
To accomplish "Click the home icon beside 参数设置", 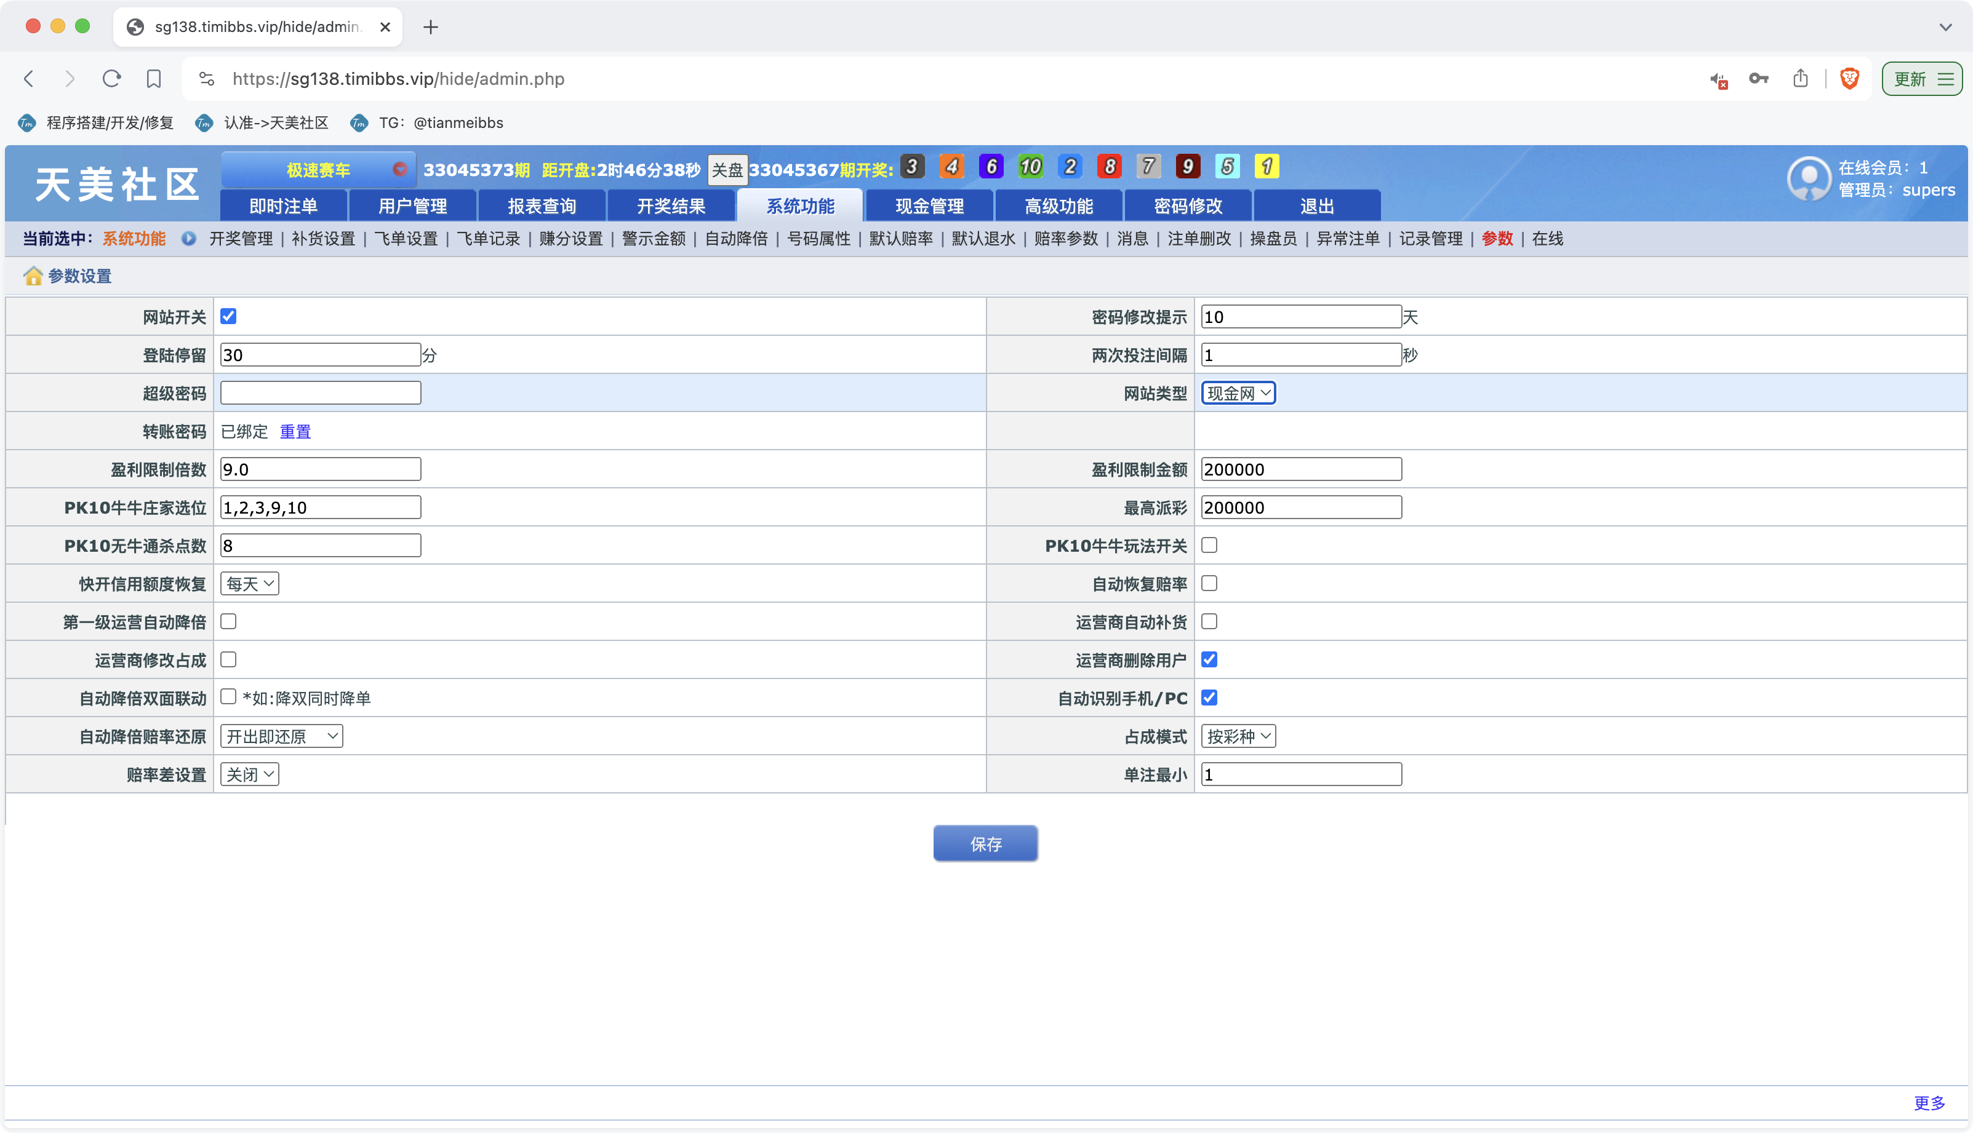I will click(x=33, y=276).
